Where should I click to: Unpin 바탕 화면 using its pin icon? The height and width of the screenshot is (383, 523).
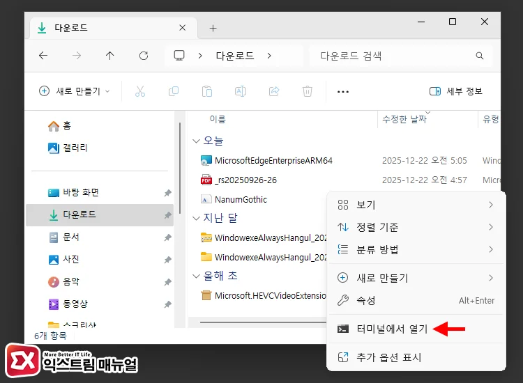pos(168,193)
